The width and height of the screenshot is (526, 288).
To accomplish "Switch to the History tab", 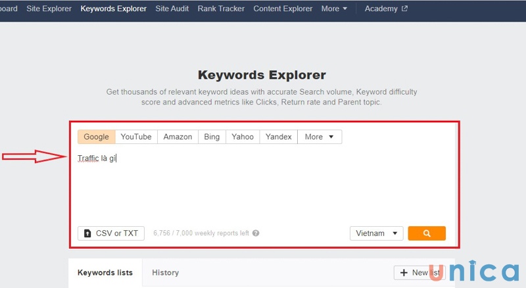I will click(x=166, y=273).
